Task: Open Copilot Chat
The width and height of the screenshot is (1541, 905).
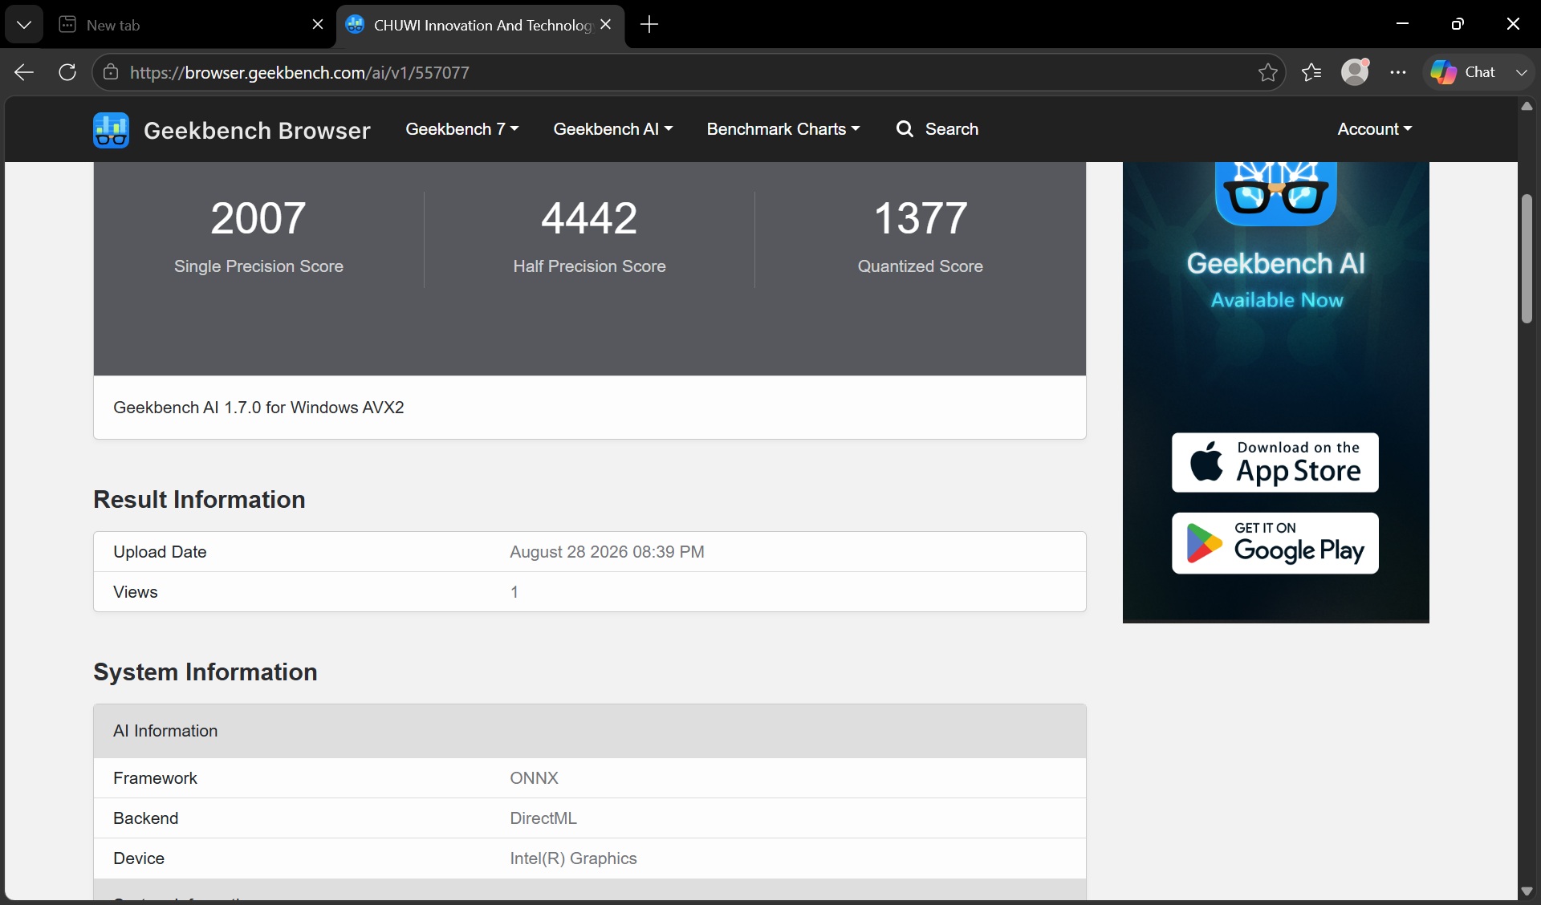Action: tap(1464, 72)
